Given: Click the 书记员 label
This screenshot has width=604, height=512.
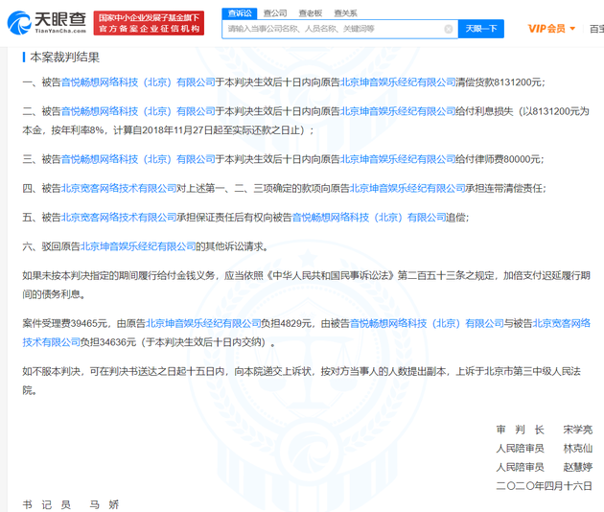Looking at the screenshot, I should click(x=47, y=505).
